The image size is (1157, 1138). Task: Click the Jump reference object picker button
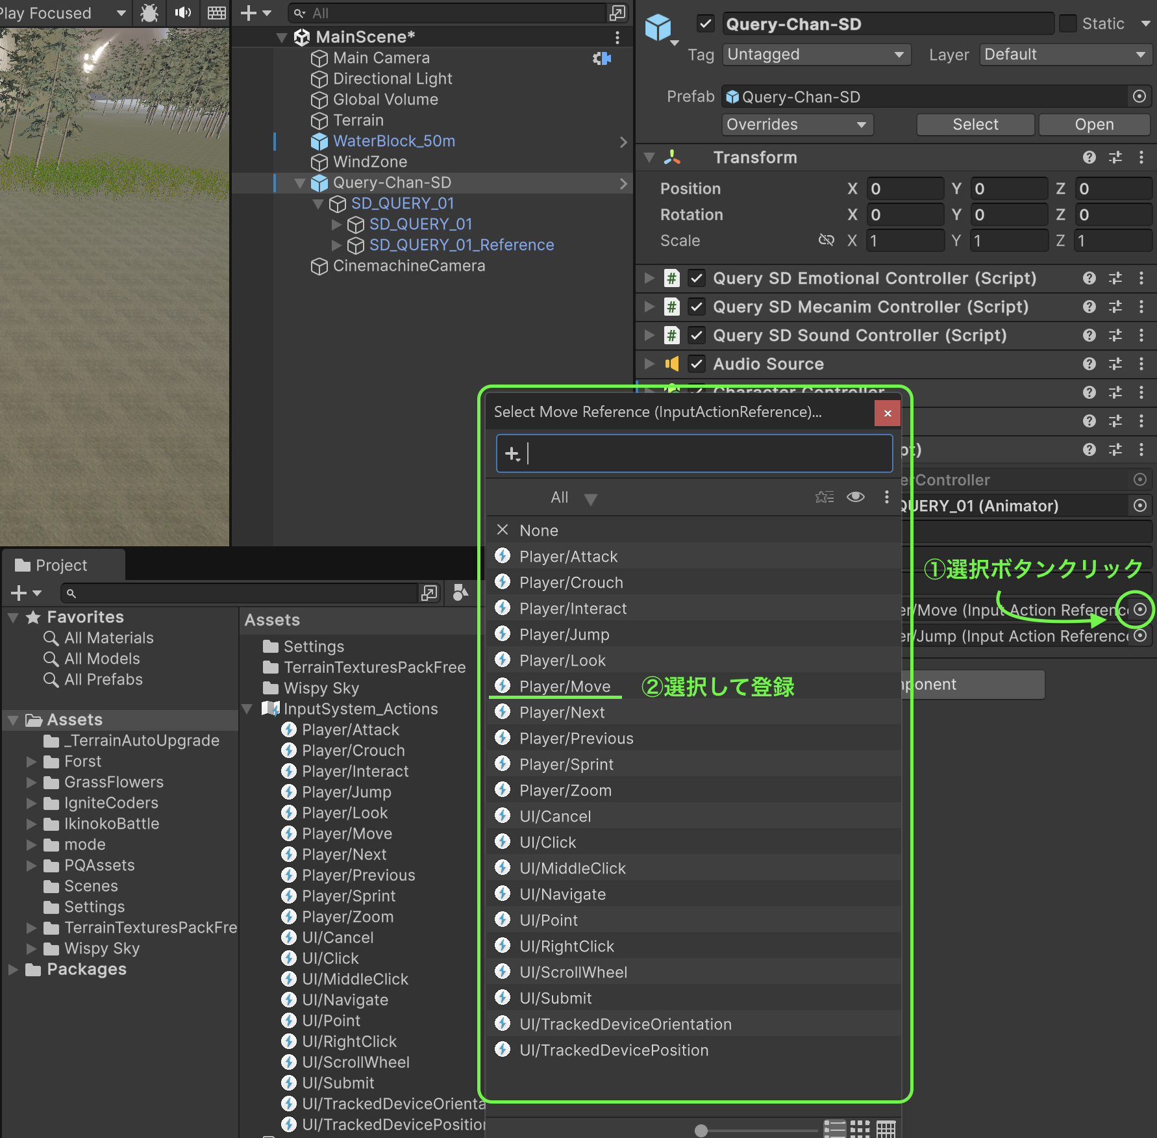(1140, 635)
